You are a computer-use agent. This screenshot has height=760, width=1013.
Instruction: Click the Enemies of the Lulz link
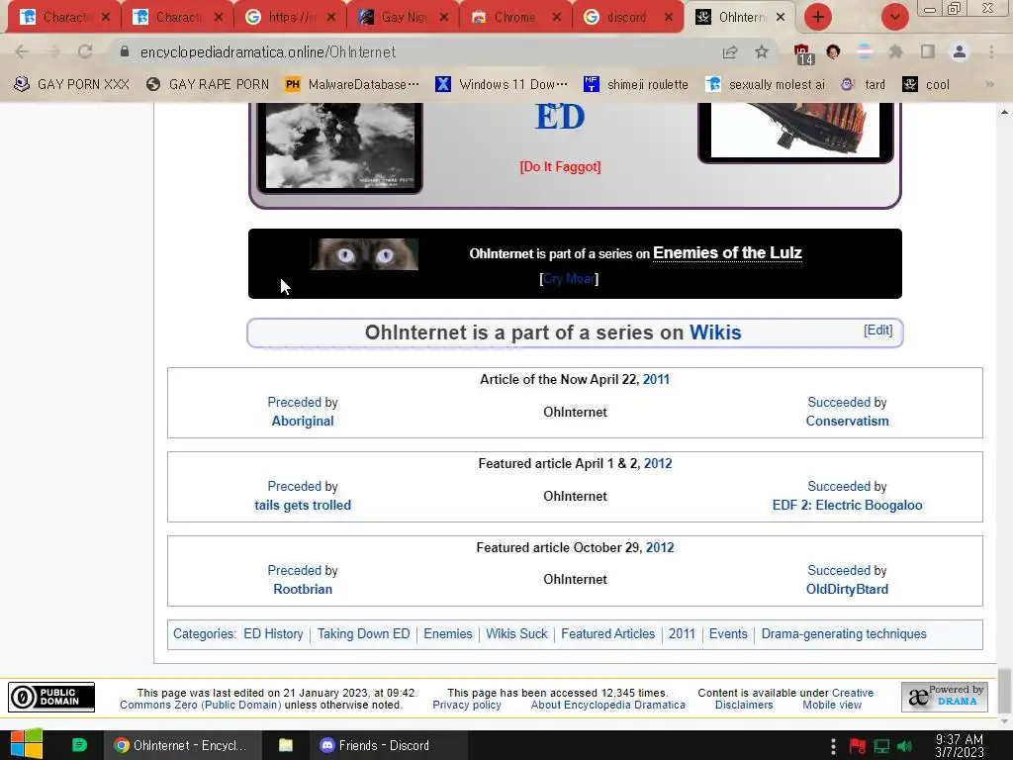pos(727,252)
